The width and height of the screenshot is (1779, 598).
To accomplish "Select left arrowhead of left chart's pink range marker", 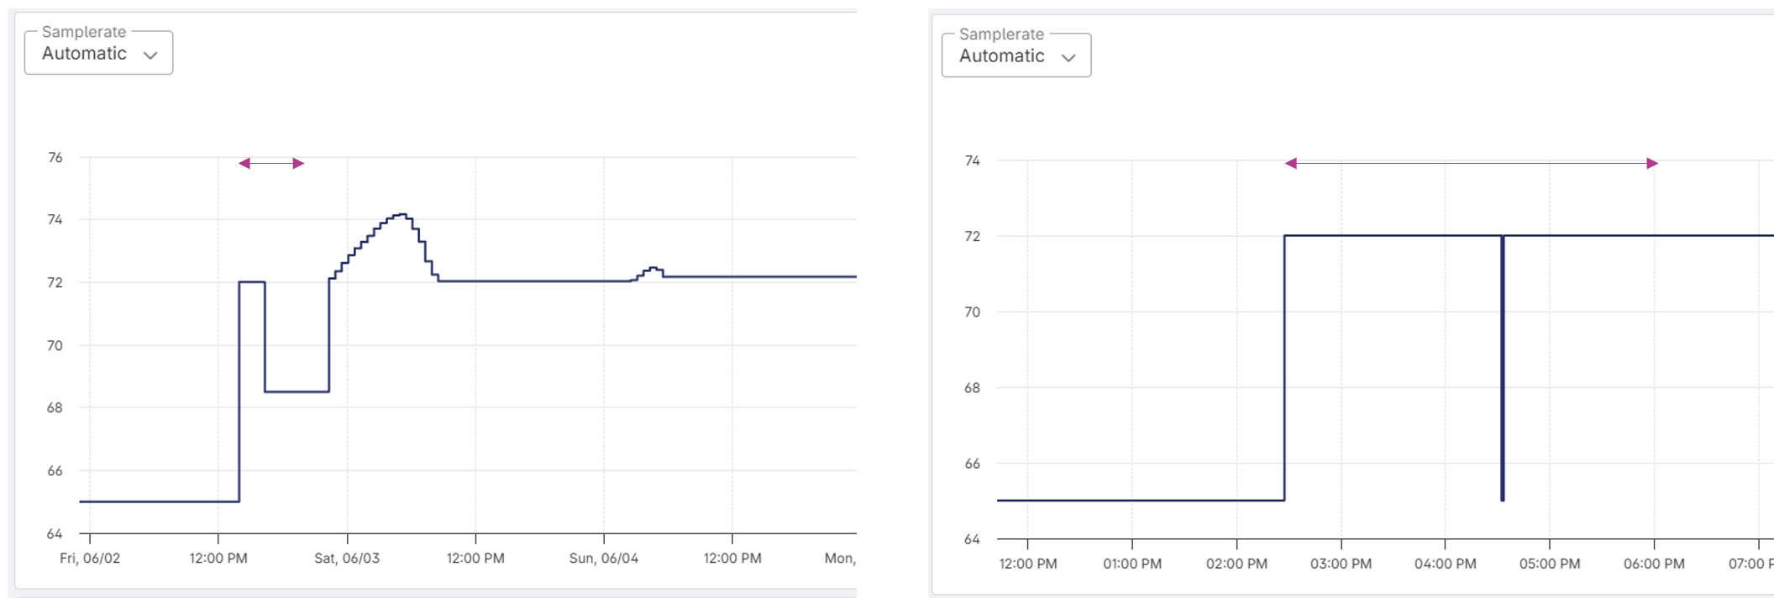I will (x=244, y=163).
